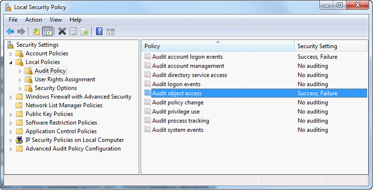Screen dimensions: 373x190
Task: Expand Advanced Audit Policy Configuration node
Action: [x=11, y=149]
